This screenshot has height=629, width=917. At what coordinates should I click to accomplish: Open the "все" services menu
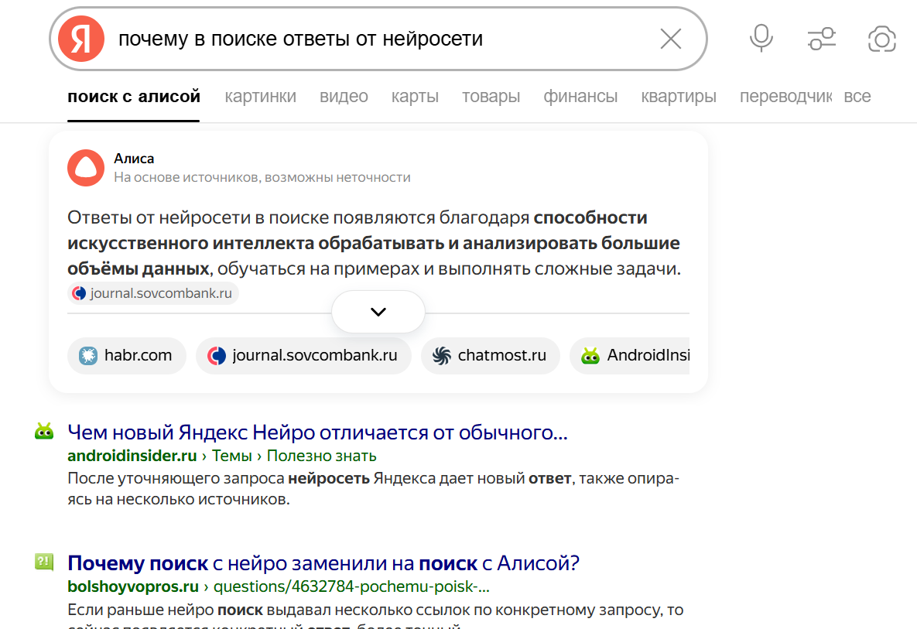click(857, 96)
